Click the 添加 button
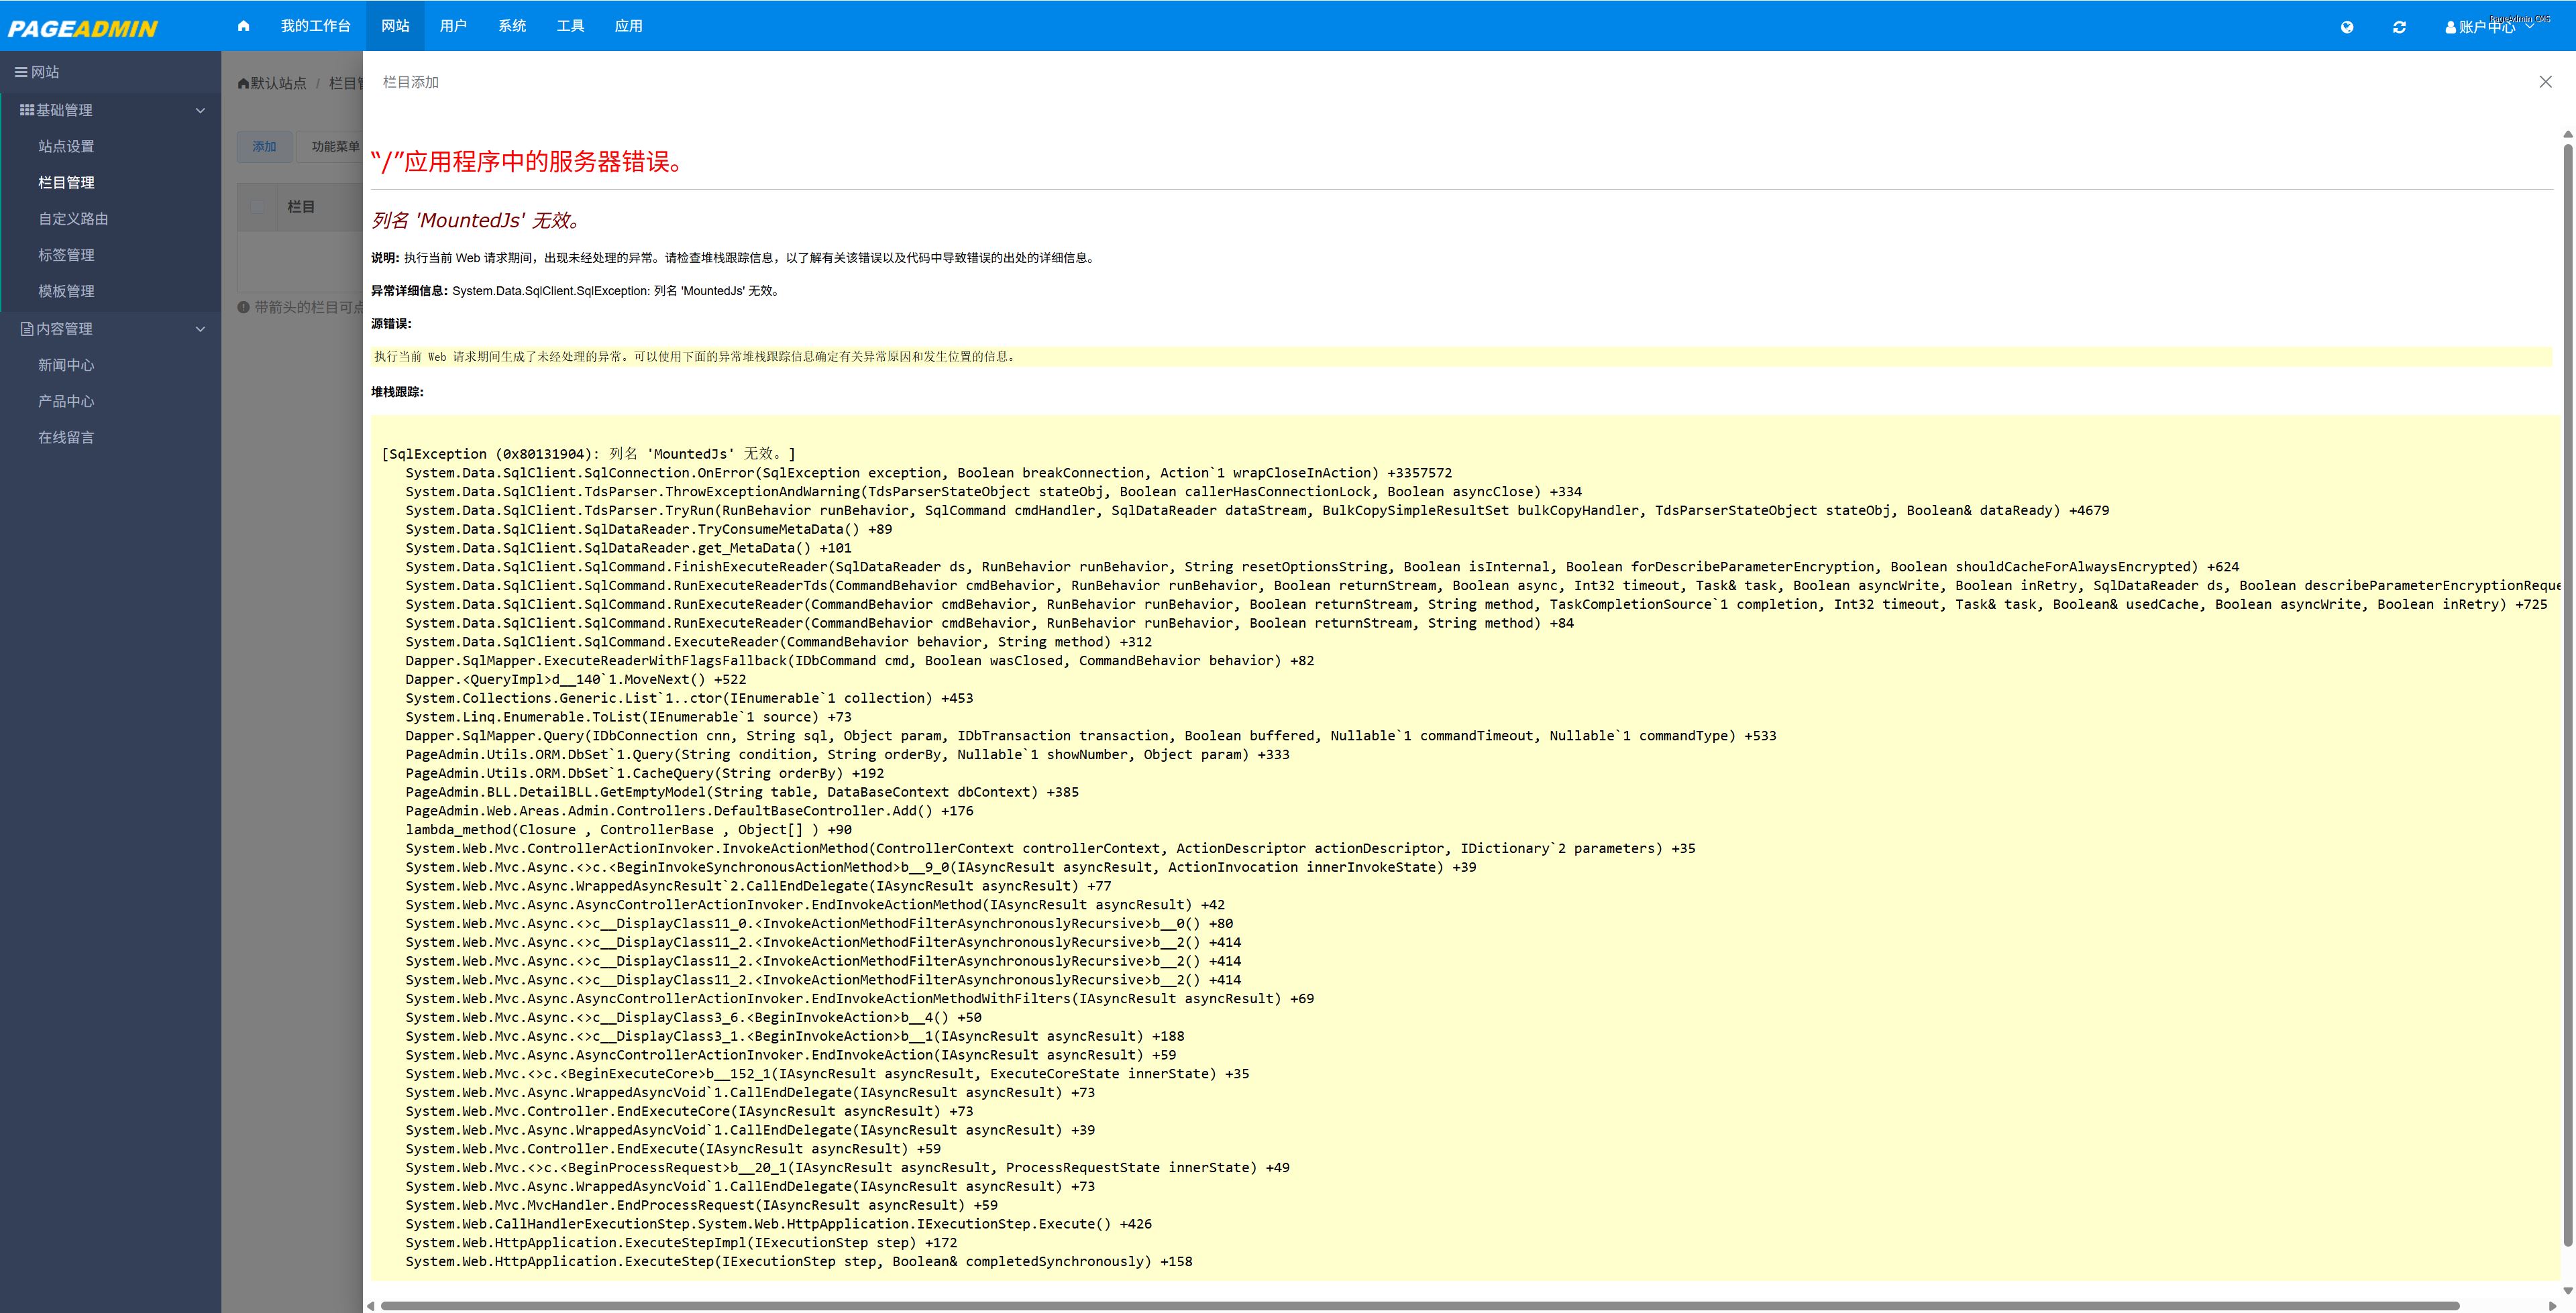Screen dimensions: 2576x1313 click(x=264, y=147)
